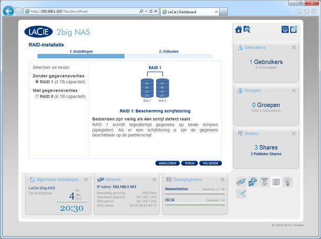The width and height of the screenshot is (321, 239).
Task: Click the RAID setup progress bar
Action: [125, 56]
